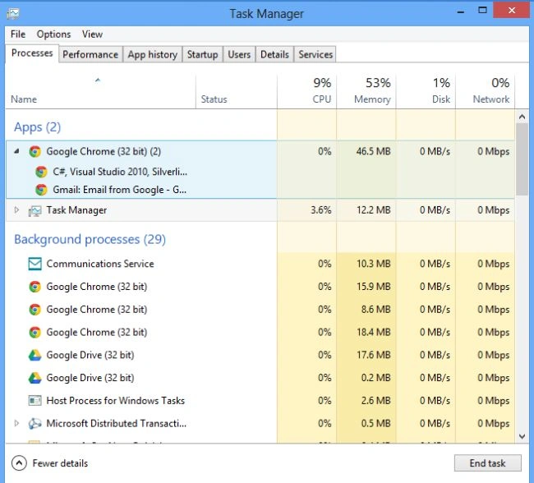This screenshot has width=534, height=483.
Task: Click the Google Chrome app group icon
Action: tap(35, 151)
